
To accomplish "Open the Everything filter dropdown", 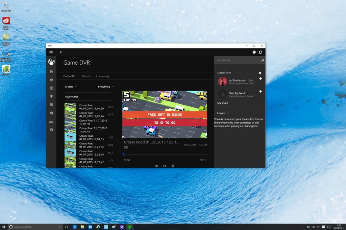I will click(x=106, y=87).
